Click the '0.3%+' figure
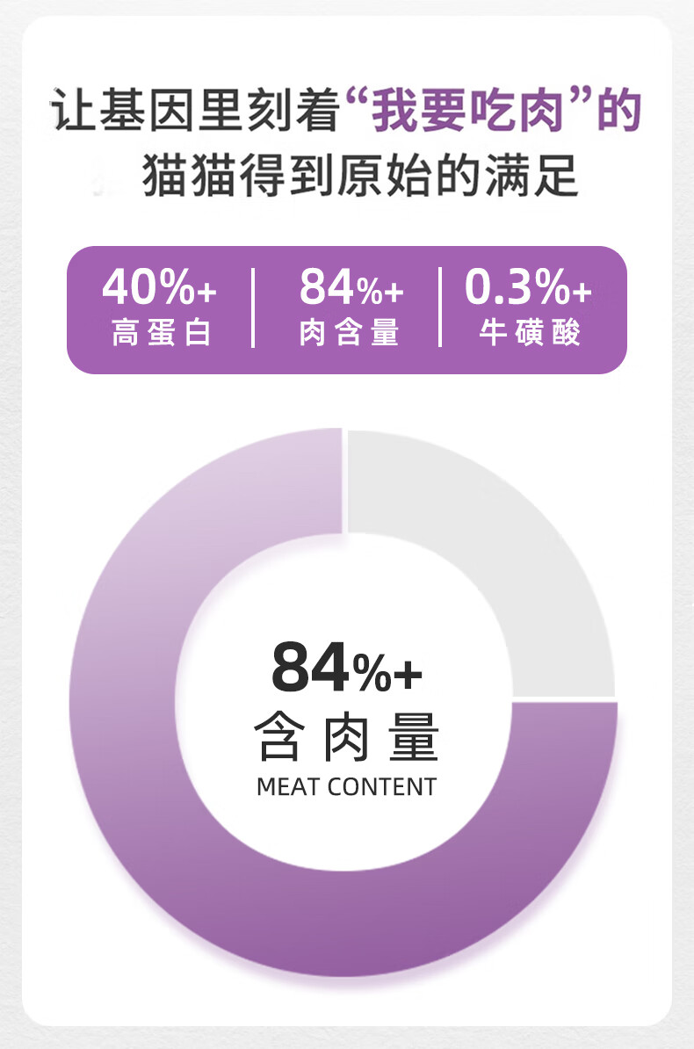This screenshot has height=1049, width=694. click(528, 287)
